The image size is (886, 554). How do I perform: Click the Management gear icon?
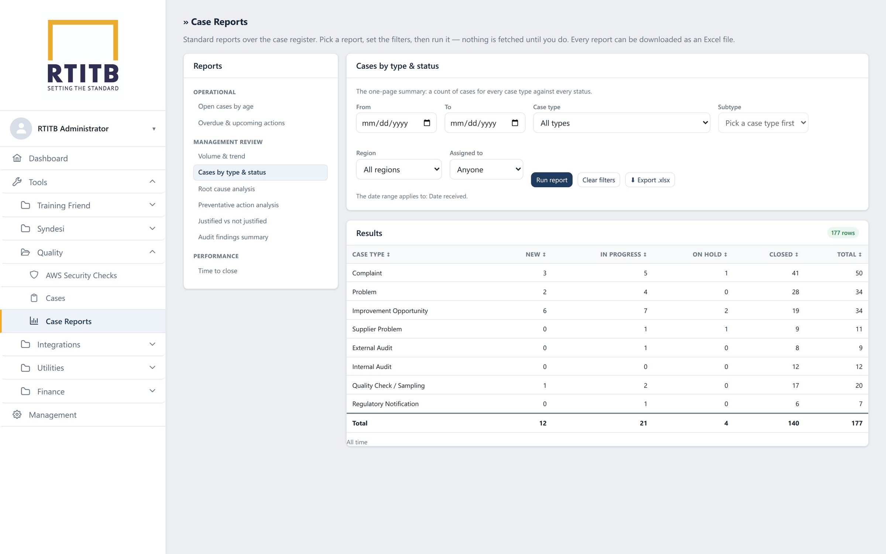pyautogui.click(x=17, y=414)
